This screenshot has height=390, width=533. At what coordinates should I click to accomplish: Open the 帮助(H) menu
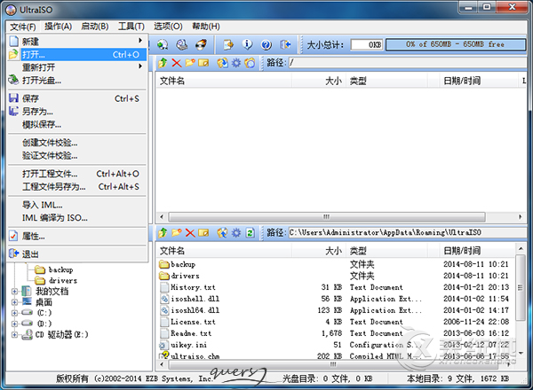coord(206,27)
